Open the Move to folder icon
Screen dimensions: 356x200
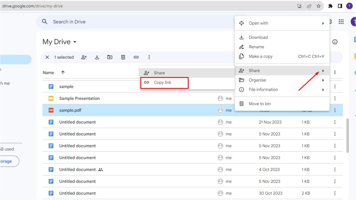click(110, 57)
